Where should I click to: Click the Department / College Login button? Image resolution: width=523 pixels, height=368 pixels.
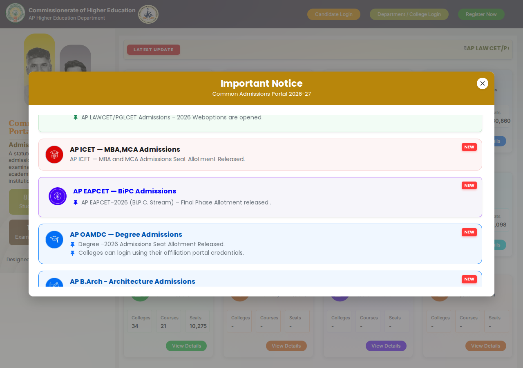(x=409, y=14)
